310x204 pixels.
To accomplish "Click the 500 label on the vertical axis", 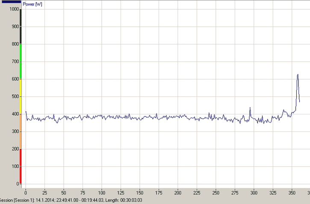I will pos(15,96).
